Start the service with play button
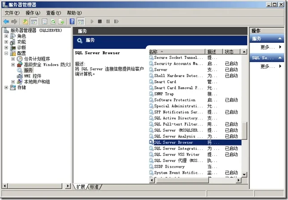Viewport: 288px width, 200px height. (x=92, y=21)
